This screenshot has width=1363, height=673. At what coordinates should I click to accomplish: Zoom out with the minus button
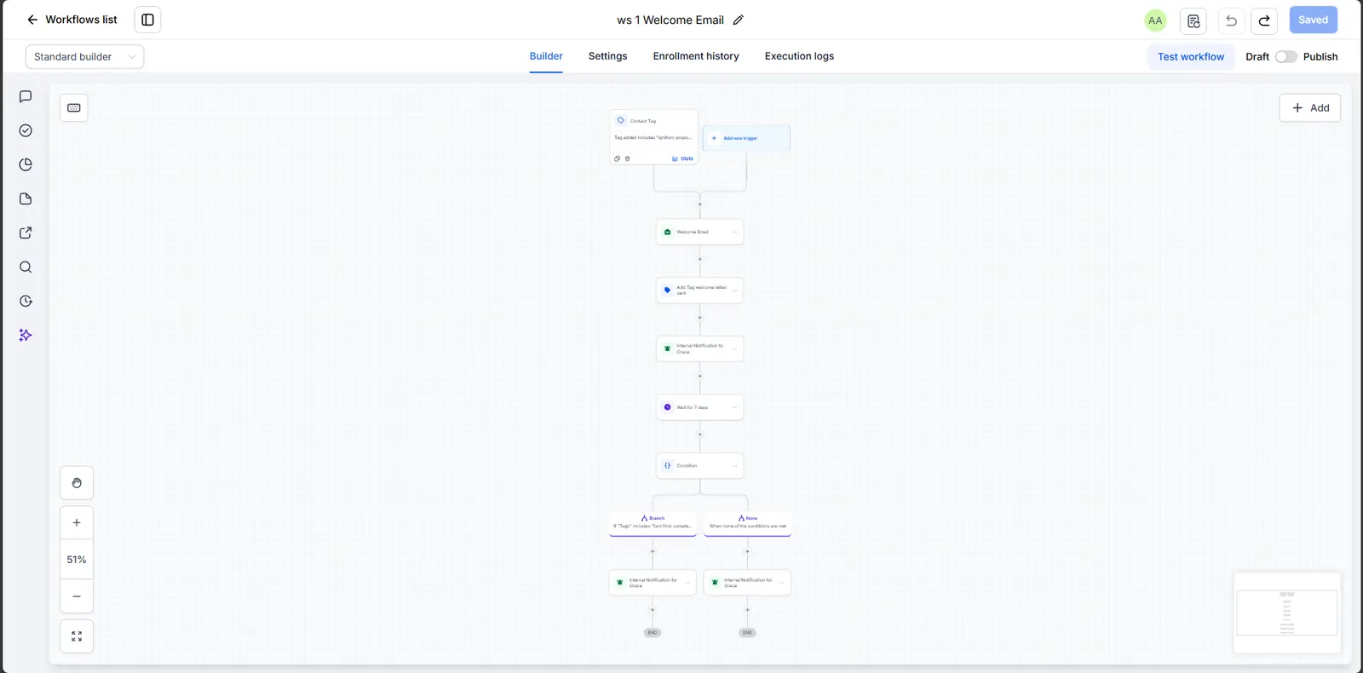pos(77,596)
